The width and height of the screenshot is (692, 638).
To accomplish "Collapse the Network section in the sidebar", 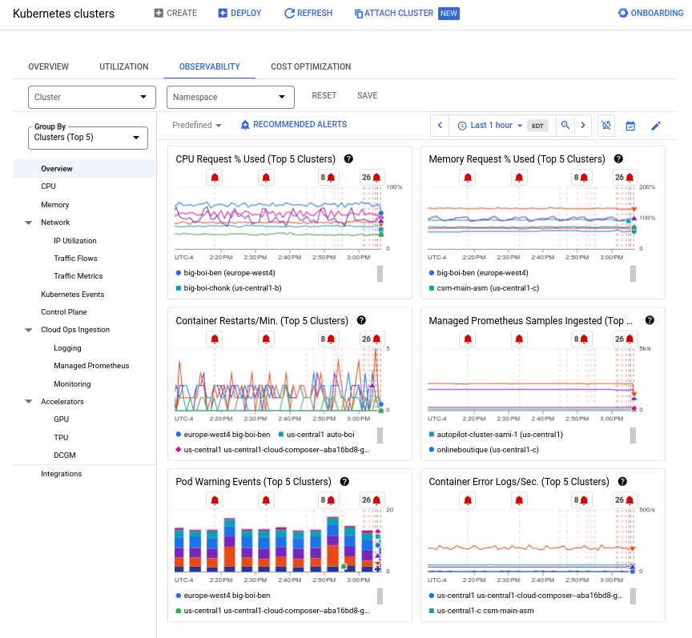I will click(x=29, y=223).
